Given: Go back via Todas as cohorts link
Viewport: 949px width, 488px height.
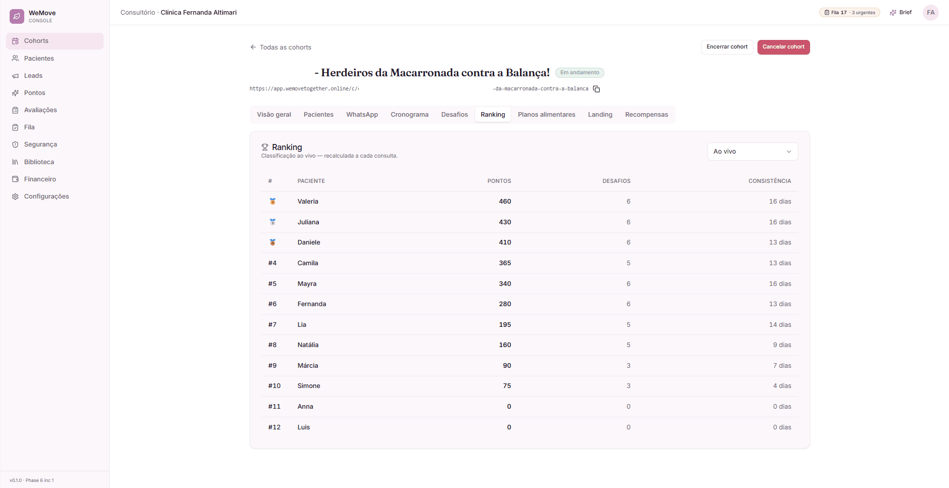Looking at the screenshot, I should tap(280, 47).
